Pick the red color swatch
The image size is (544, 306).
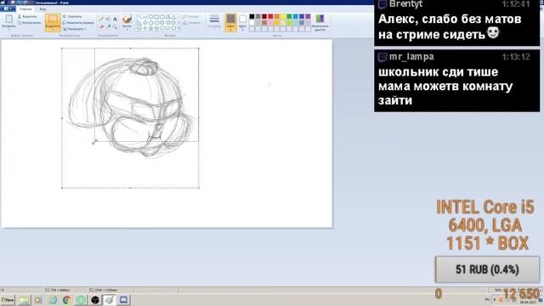[270, 16]
